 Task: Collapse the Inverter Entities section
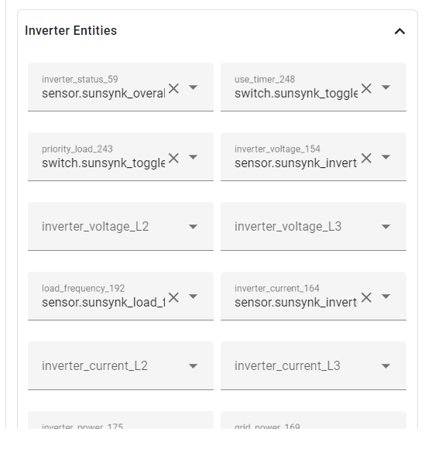tap(399, 31)
